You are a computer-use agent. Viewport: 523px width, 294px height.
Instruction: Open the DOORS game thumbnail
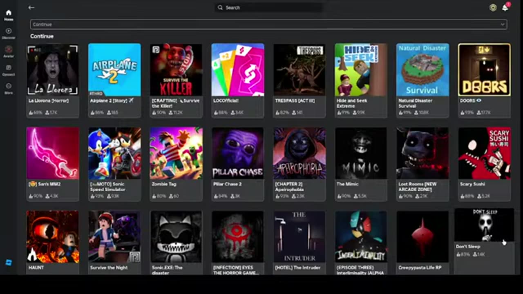pos(484,70)
